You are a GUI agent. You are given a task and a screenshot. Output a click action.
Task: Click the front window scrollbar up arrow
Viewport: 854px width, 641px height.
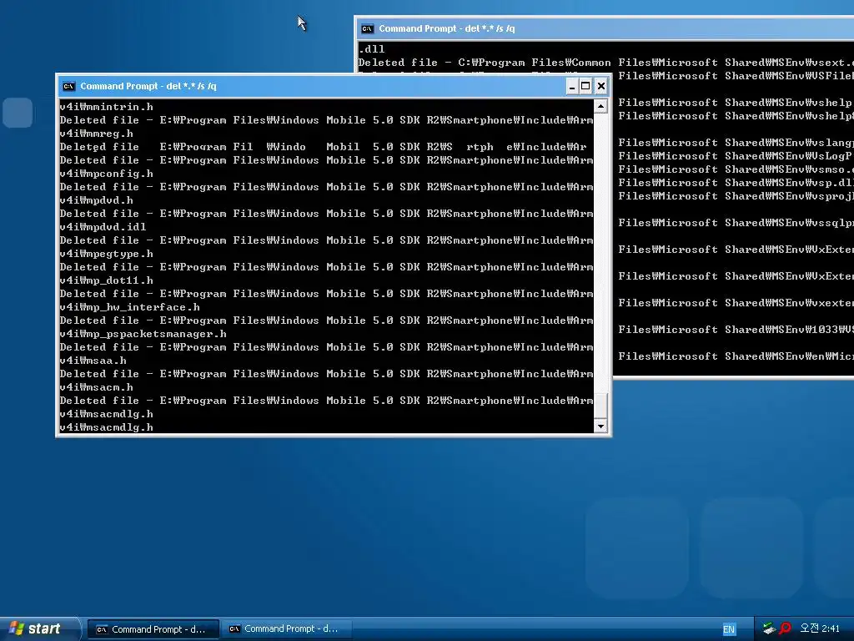600,106
